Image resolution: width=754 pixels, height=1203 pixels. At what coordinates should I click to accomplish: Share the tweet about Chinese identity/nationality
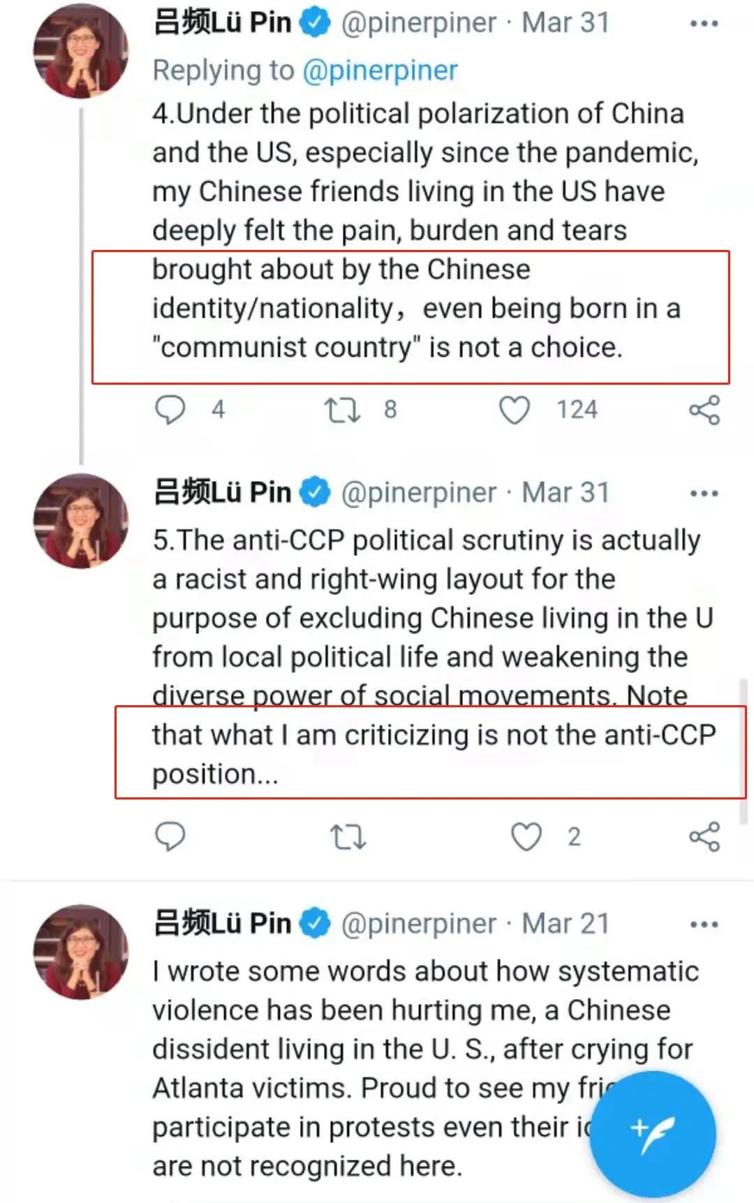[704, 410]
